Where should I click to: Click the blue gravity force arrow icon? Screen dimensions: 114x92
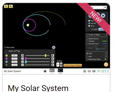click(x=105, y=44)
